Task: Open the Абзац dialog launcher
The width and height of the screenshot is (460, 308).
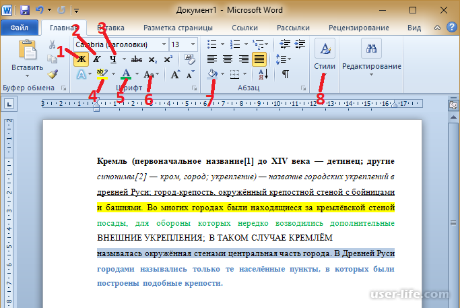Action: (303, 88)
